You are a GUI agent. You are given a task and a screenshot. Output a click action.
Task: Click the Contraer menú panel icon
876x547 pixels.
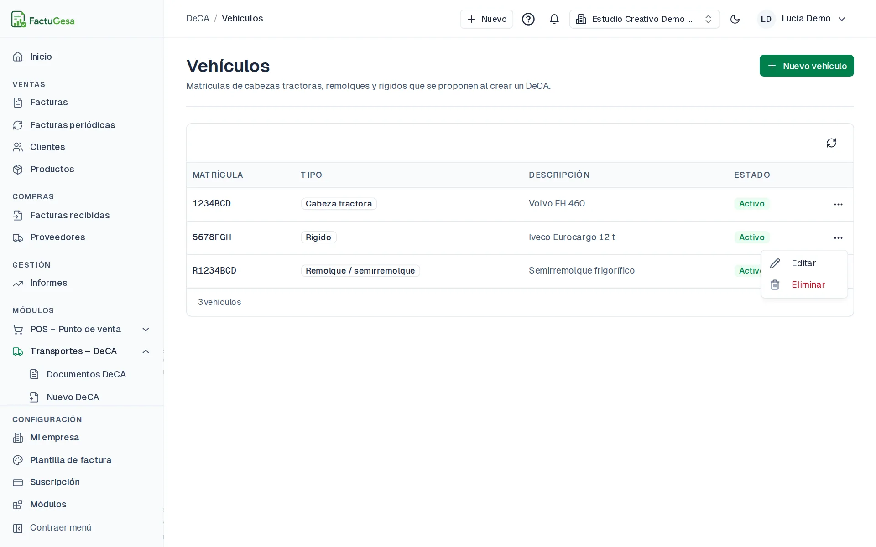pyautogui.click(x=18, y=528)
